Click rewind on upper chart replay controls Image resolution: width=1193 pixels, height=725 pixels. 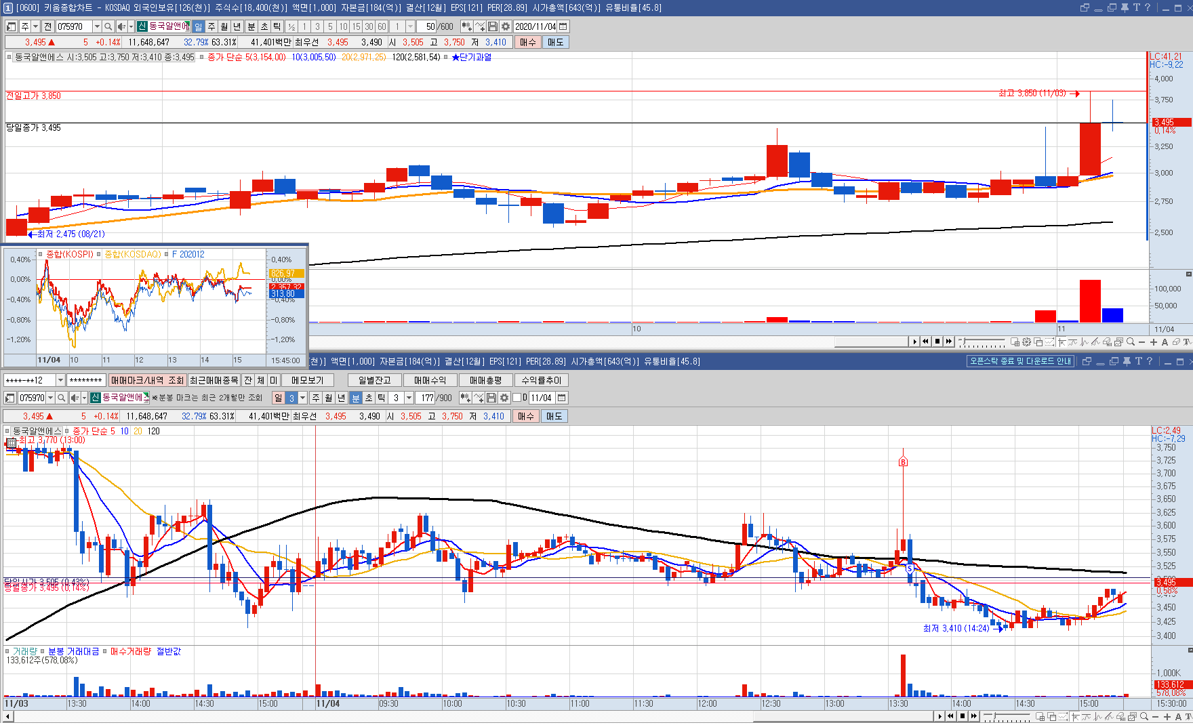(x=925, y=341)
